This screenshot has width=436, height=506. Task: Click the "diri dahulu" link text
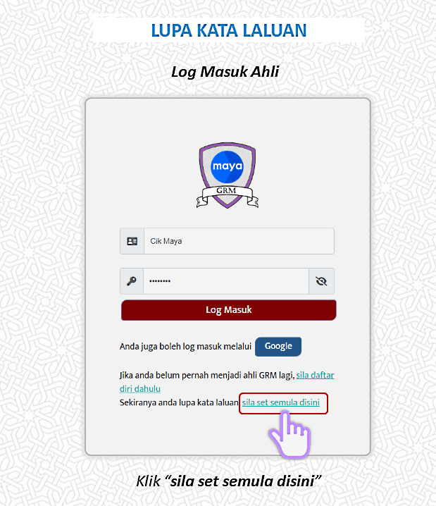tap(140, 389)
